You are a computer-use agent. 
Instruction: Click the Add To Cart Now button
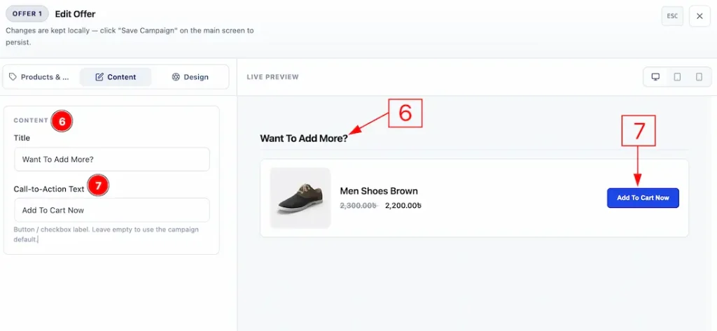click(643, 198)
